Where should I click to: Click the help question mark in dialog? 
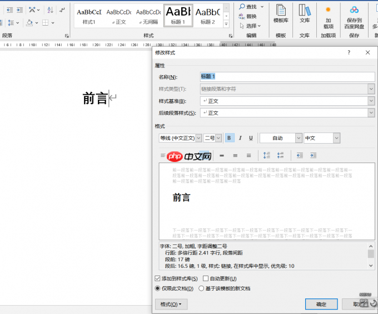pyautogui.click(x=349, y=52)
